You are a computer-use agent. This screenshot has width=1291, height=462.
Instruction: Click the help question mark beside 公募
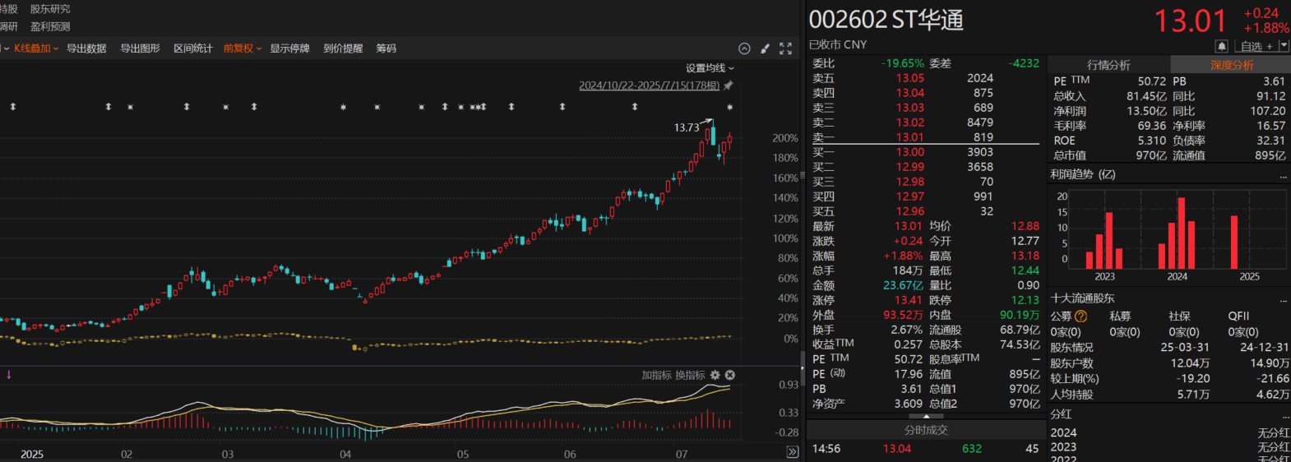click(x=1080, y=316)
